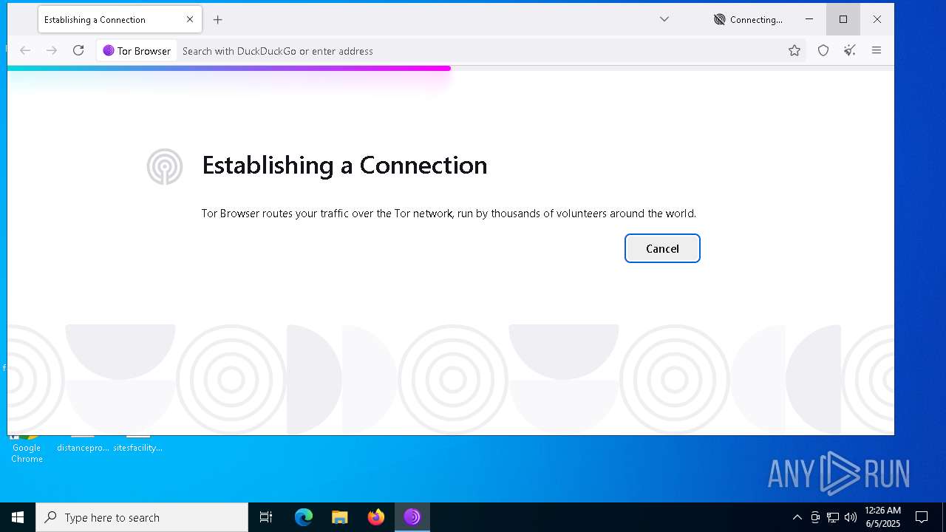Screen dimensions: 946x532
Task: Open a new tab with plus
Action: pyautogui.click(x=217, y=20)
